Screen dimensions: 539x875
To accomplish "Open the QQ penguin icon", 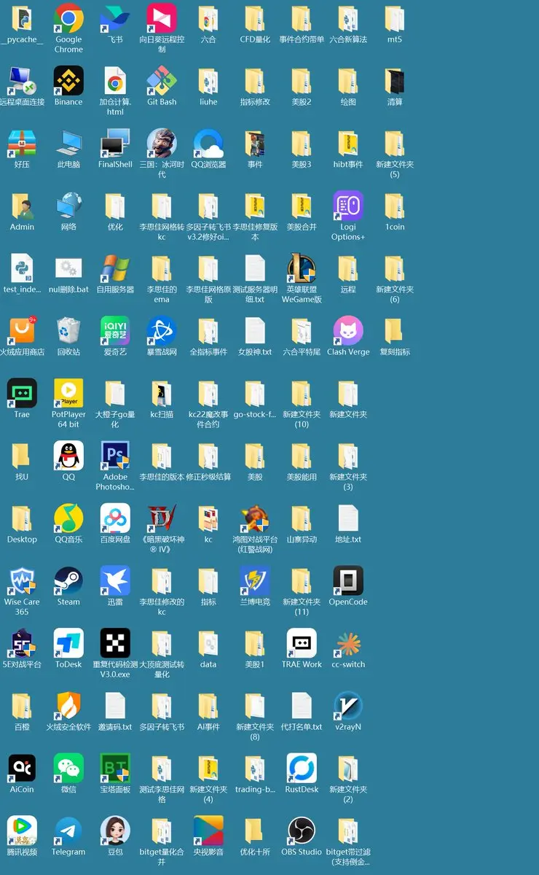I will [x=68, y=456].
